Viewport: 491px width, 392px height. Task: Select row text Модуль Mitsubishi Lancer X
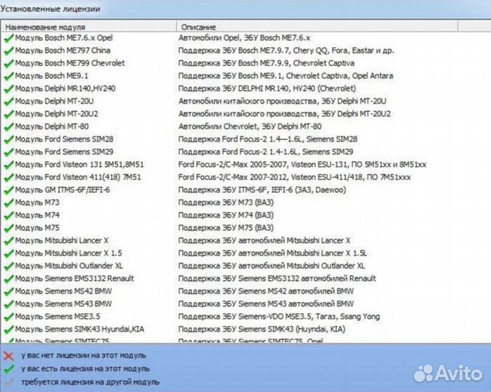(62, 240)
